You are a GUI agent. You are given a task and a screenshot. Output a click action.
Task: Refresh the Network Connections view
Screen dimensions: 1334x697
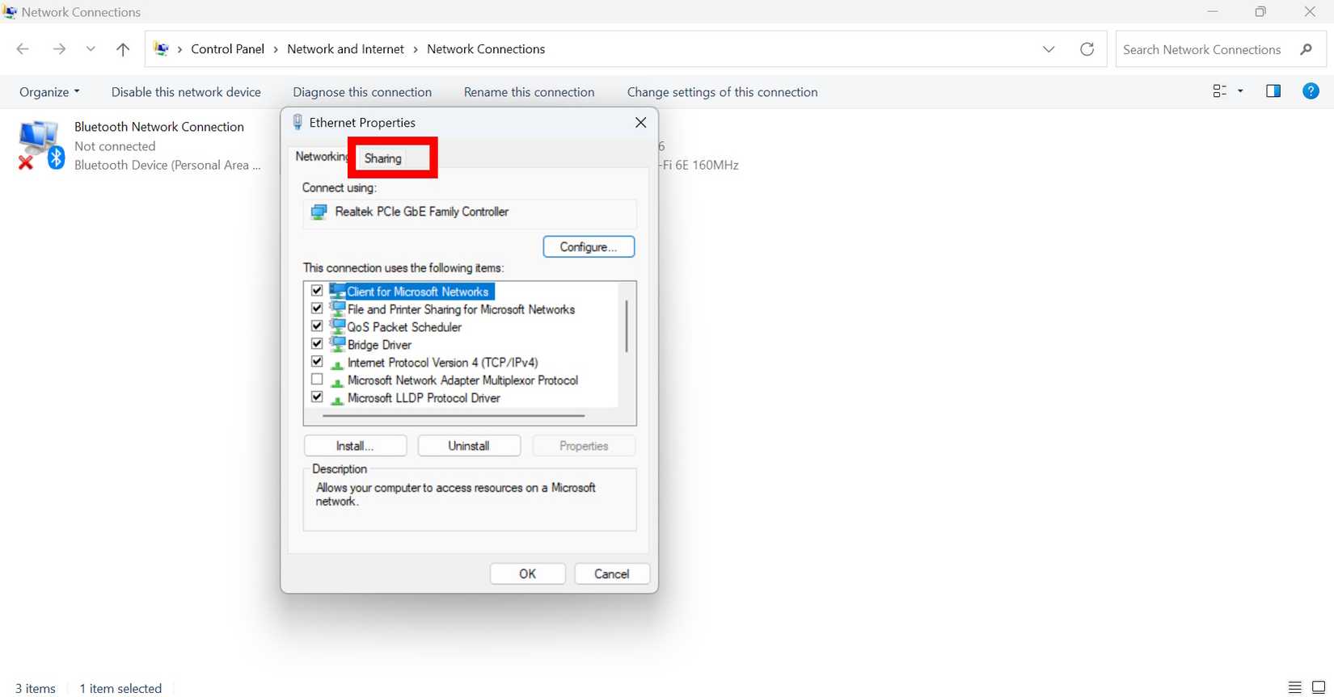(1087, 49)
